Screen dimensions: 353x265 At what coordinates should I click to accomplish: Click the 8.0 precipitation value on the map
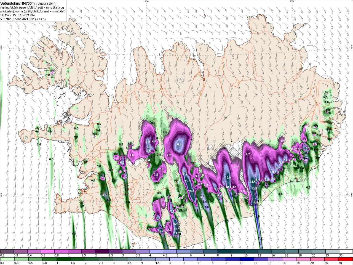point(206,207)
